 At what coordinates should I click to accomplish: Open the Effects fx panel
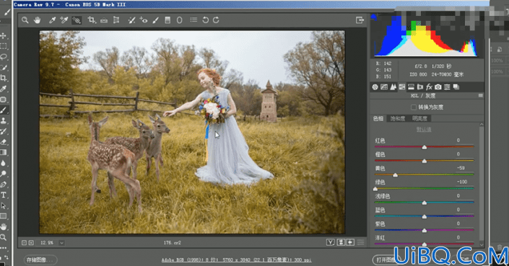tap(429, 87)
